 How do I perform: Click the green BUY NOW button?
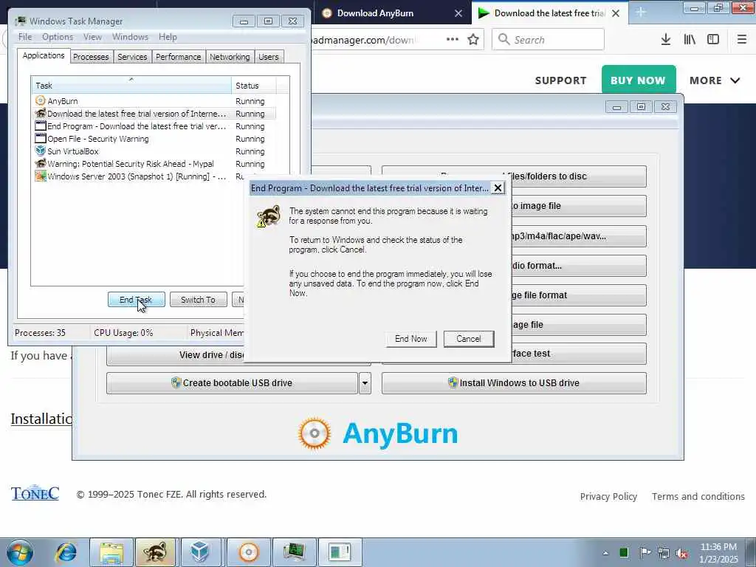coord(639,80)
